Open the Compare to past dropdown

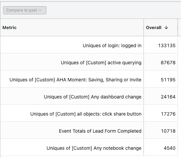pos(25,10)
